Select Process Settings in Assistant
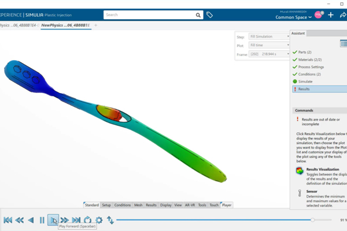Screen dimensions: 347x231 pos(311,67)
